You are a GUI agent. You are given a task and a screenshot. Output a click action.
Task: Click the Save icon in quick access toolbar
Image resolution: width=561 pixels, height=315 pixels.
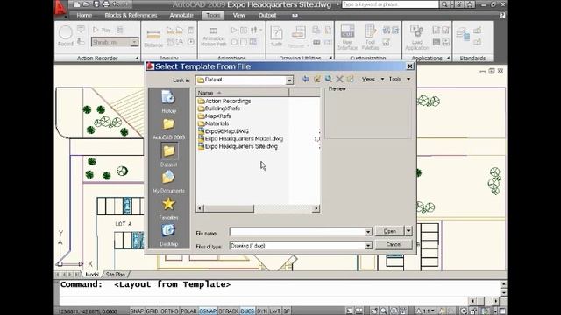coord(96,4)
